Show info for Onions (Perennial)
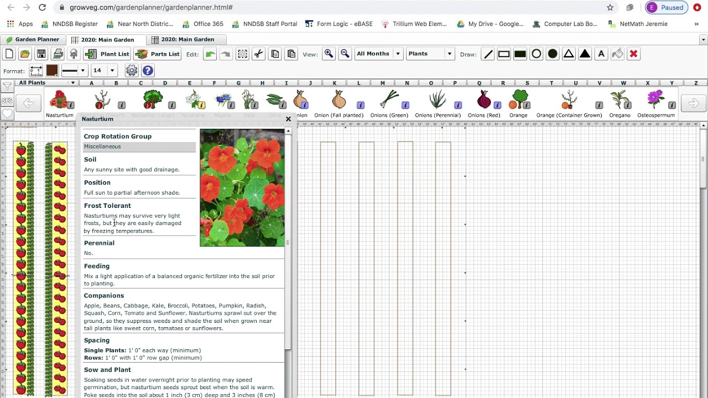The height and width of the screenshot is (398, 708). [x=458, y=105]
